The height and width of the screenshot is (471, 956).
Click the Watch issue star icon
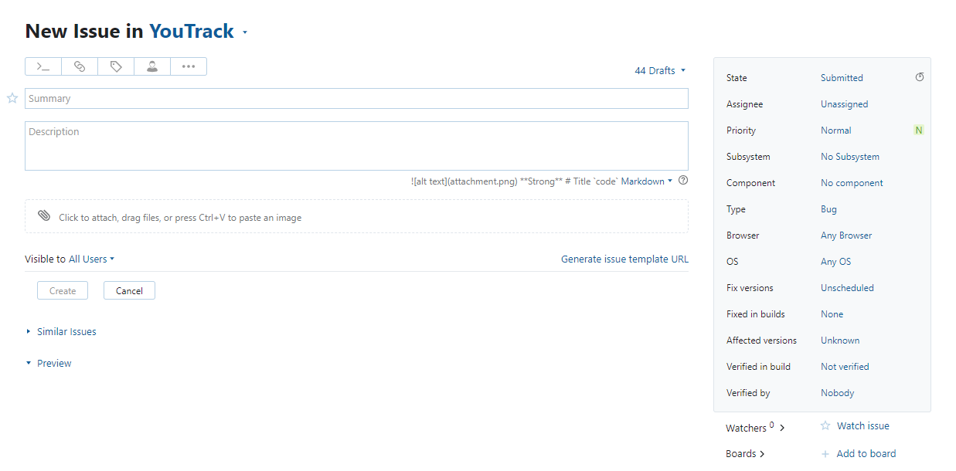[825, 425]
